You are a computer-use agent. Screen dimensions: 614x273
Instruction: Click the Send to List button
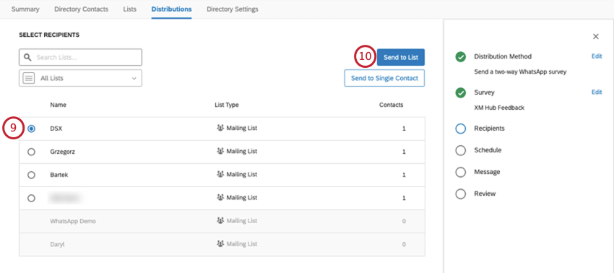click(401, 57)
